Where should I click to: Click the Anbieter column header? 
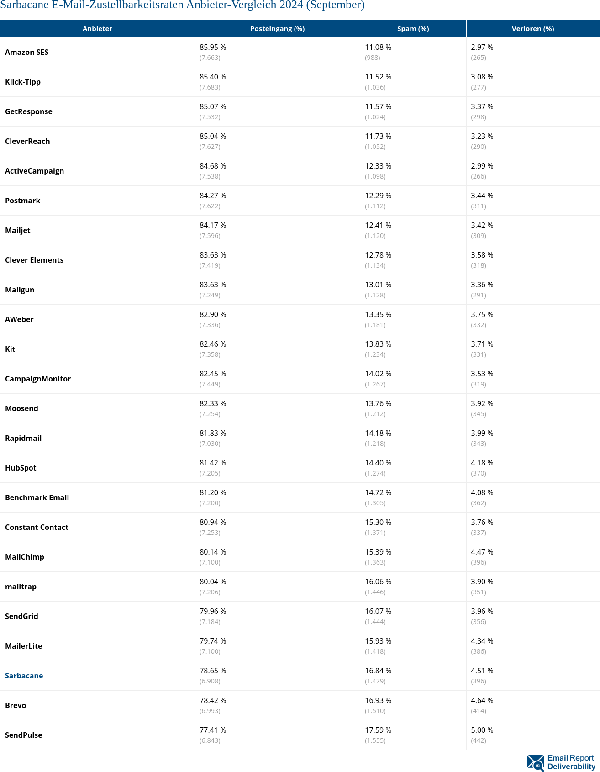coord(97,29)
